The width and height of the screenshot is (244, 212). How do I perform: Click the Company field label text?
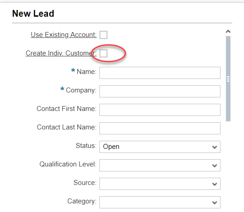tap(81, 90)
